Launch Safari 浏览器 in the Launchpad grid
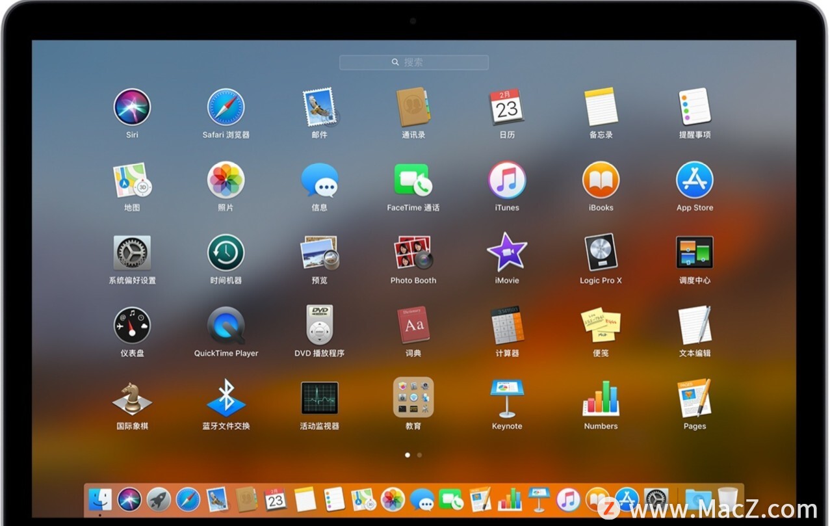Viewport: 830px width, 526px height. [x=226, y=107]
